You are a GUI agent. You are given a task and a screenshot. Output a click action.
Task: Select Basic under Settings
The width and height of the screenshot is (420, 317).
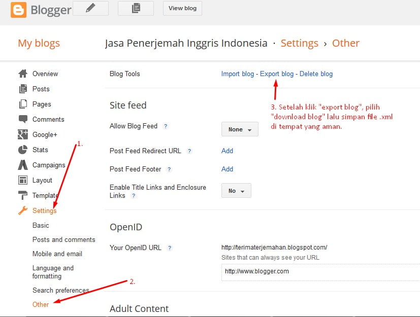click(x=41, y=225)
